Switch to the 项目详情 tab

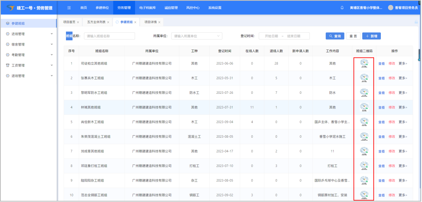pyautogui.click(x=150, y=22)
